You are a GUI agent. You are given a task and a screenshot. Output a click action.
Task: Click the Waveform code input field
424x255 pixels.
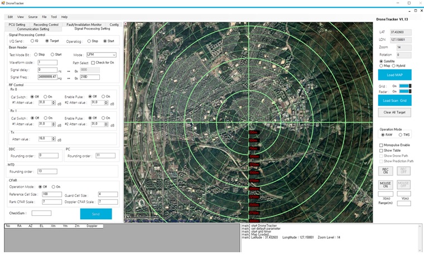(47, 62)
